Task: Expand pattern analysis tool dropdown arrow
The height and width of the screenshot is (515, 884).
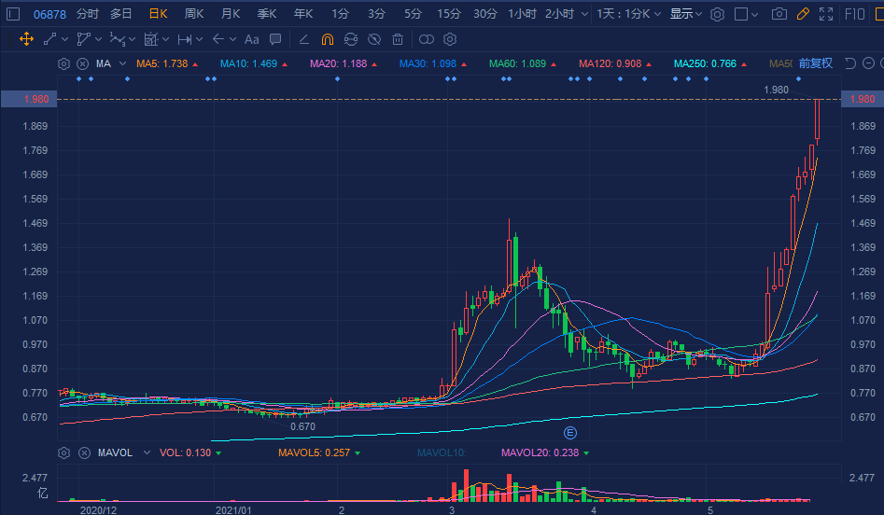Action: tap(165, 39)
